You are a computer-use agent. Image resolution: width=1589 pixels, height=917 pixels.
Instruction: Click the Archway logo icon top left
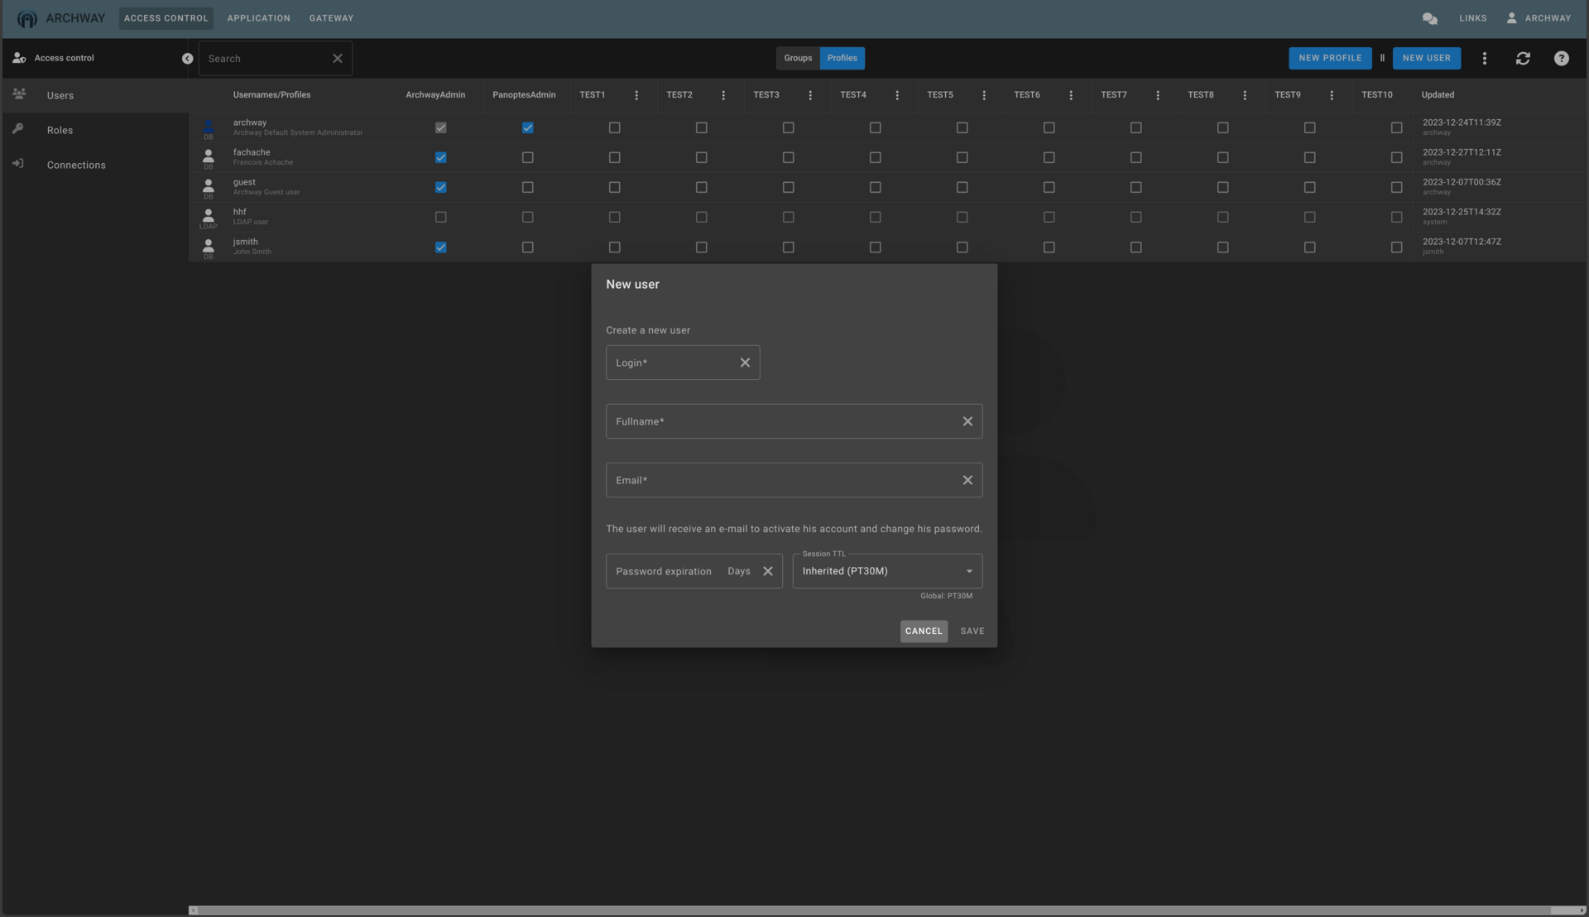[x=26, y=18]
